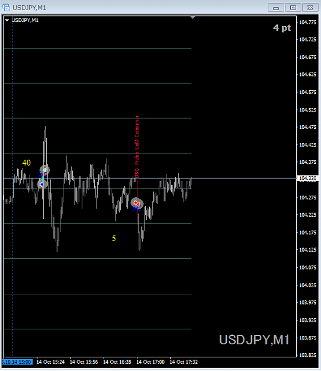Select the blue diamond order marker

tap(42, 184)
